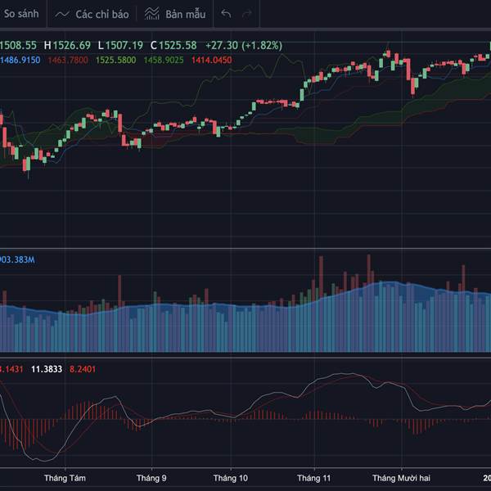Click the Tháng 11 time axis label
This screenshot has height=491, width=491.
(x=313, y=478)
